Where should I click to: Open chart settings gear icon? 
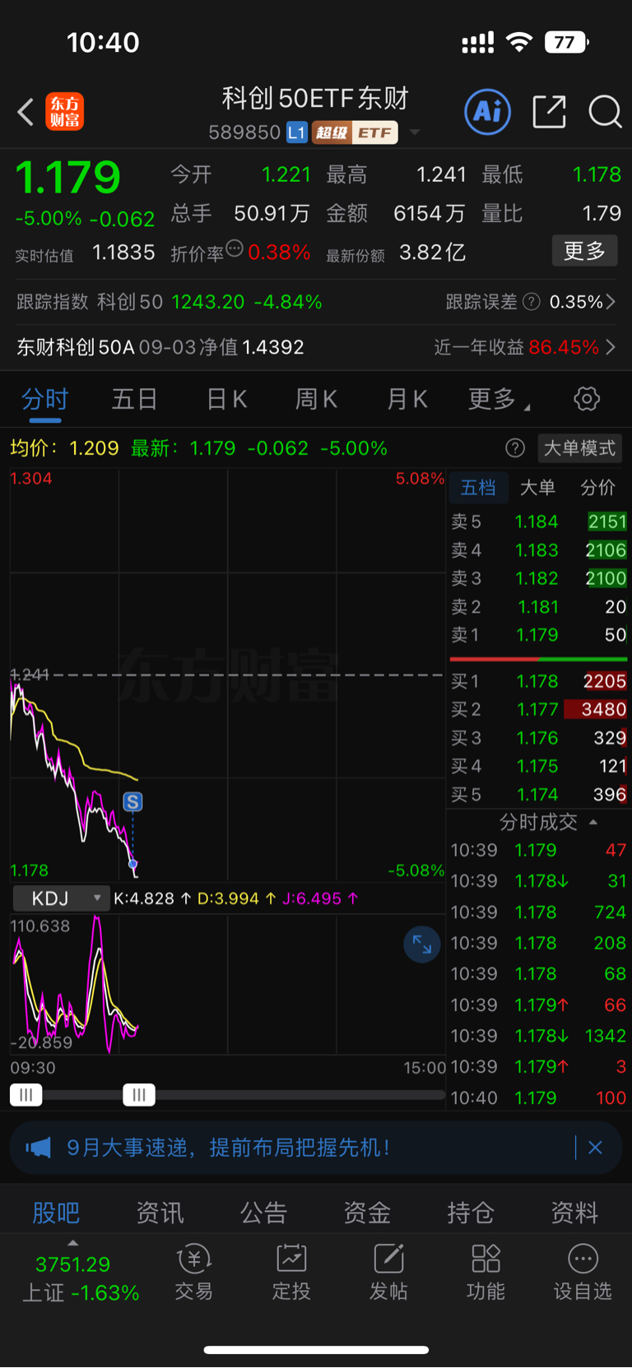coord(587,399)
